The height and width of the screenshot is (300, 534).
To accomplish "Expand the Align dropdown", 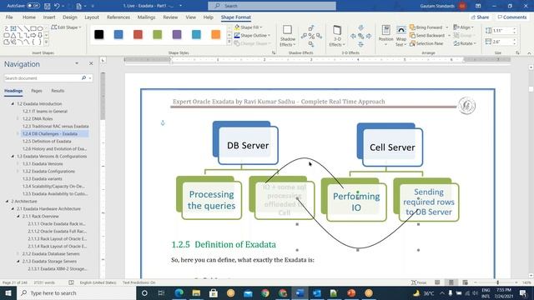I will [464, 27].
